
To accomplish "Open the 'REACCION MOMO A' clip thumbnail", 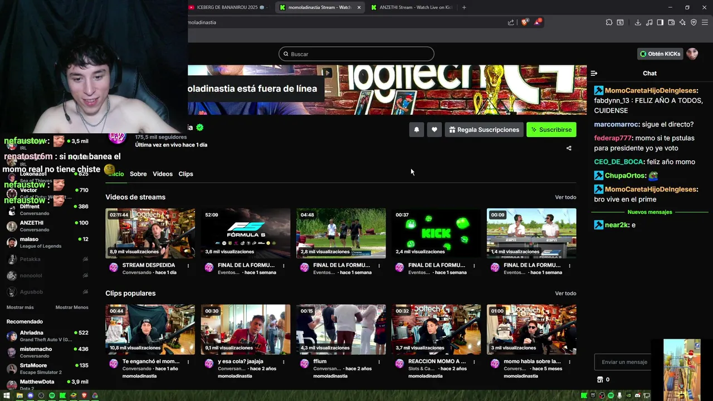I will click(x=436, y=329).
